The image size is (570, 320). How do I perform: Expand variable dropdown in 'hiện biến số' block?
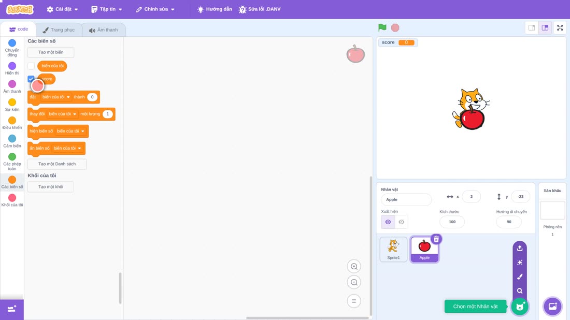coord(70,131)
